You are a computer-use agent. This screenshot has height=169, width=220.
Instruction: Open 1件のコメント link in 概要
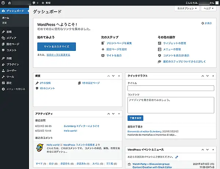[47, 89]
